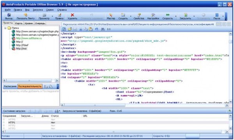Select project http://www.softhome.ru
The height and width of the screenshot is (140, 234).
click(29, 38)
